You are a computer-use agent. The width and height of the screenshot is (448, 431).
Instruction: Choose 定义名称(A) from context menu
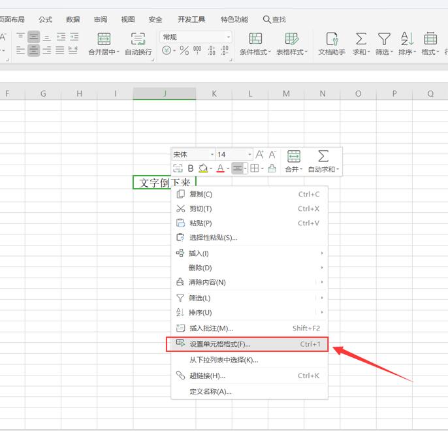coord(249,392)
